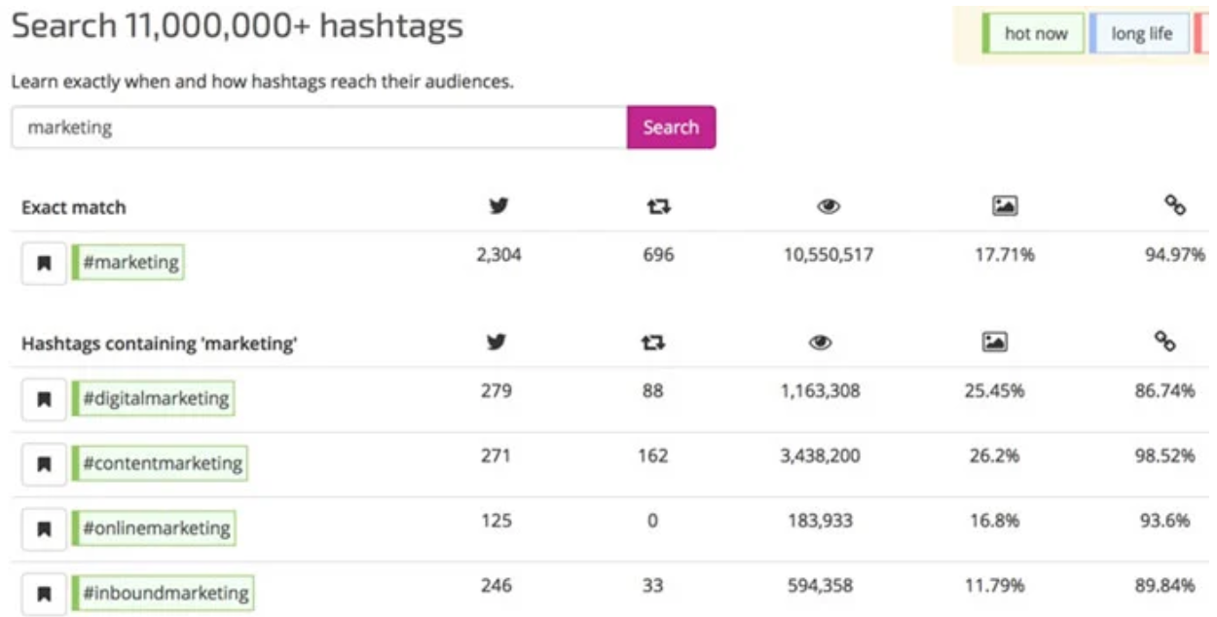This screenshot has width=1217, height=617.
Task: Select the 'long life' legend label
Action: [x=1140, y=32]
